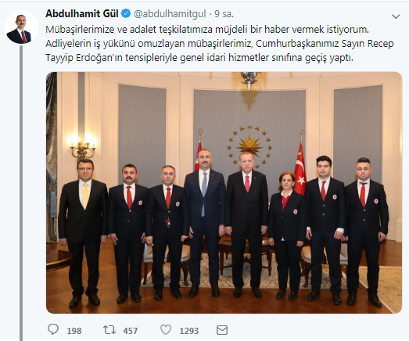Click the vertical thread line below the avatar
Screen dimensions: 409x341
click(x=21, y=193)
